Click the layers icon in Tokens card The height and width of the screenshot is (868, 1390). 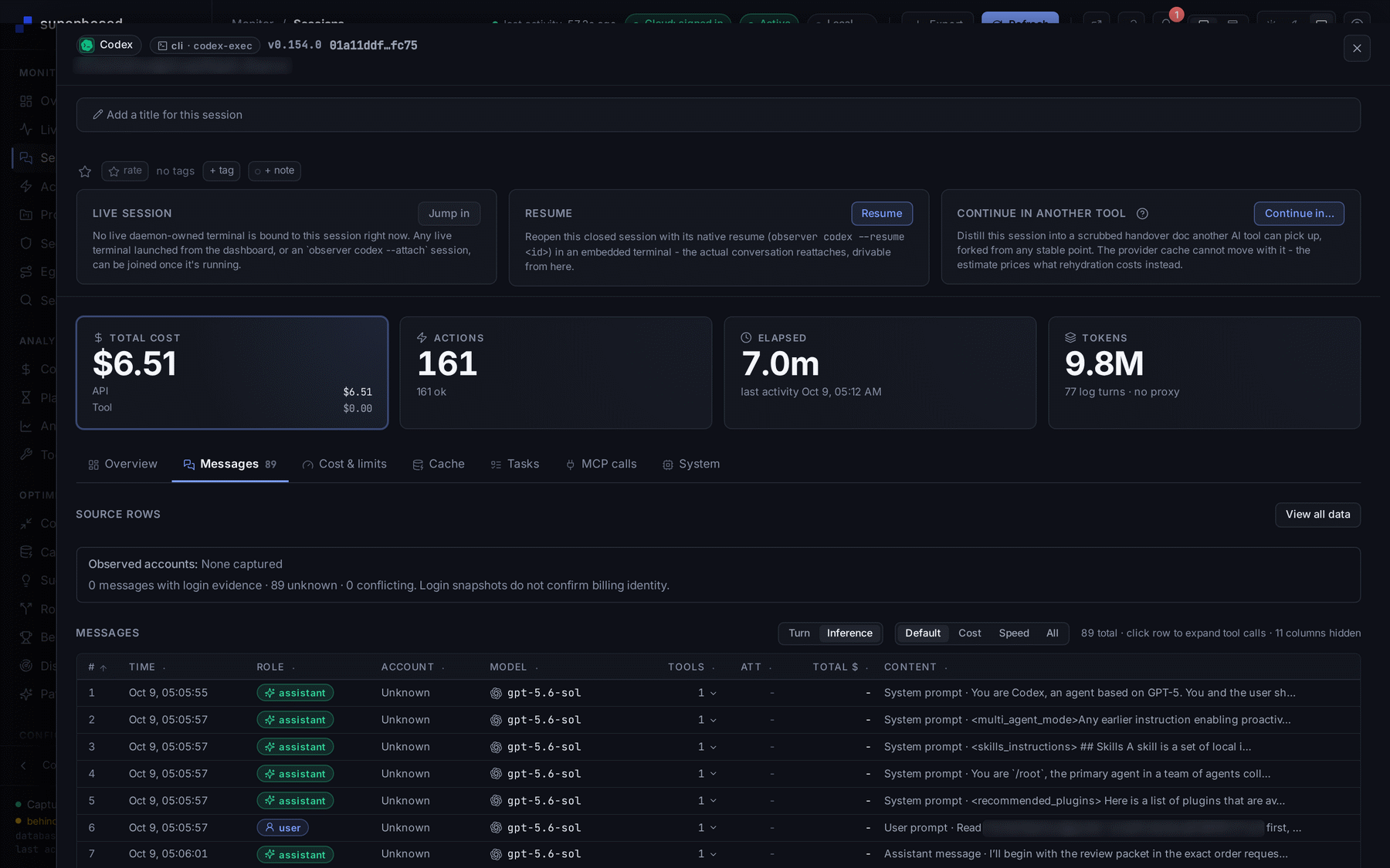click(1070, 338)
